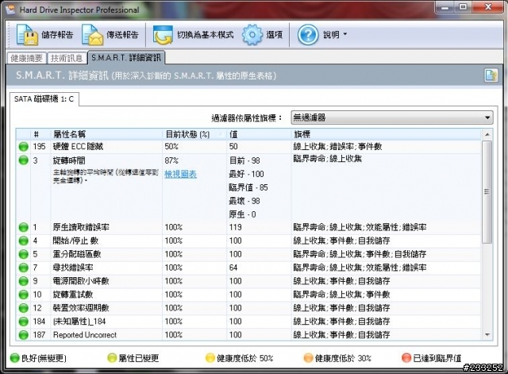Click the 檢視圖表 link
The image size is (508, 374).
(x=180, y=174)
